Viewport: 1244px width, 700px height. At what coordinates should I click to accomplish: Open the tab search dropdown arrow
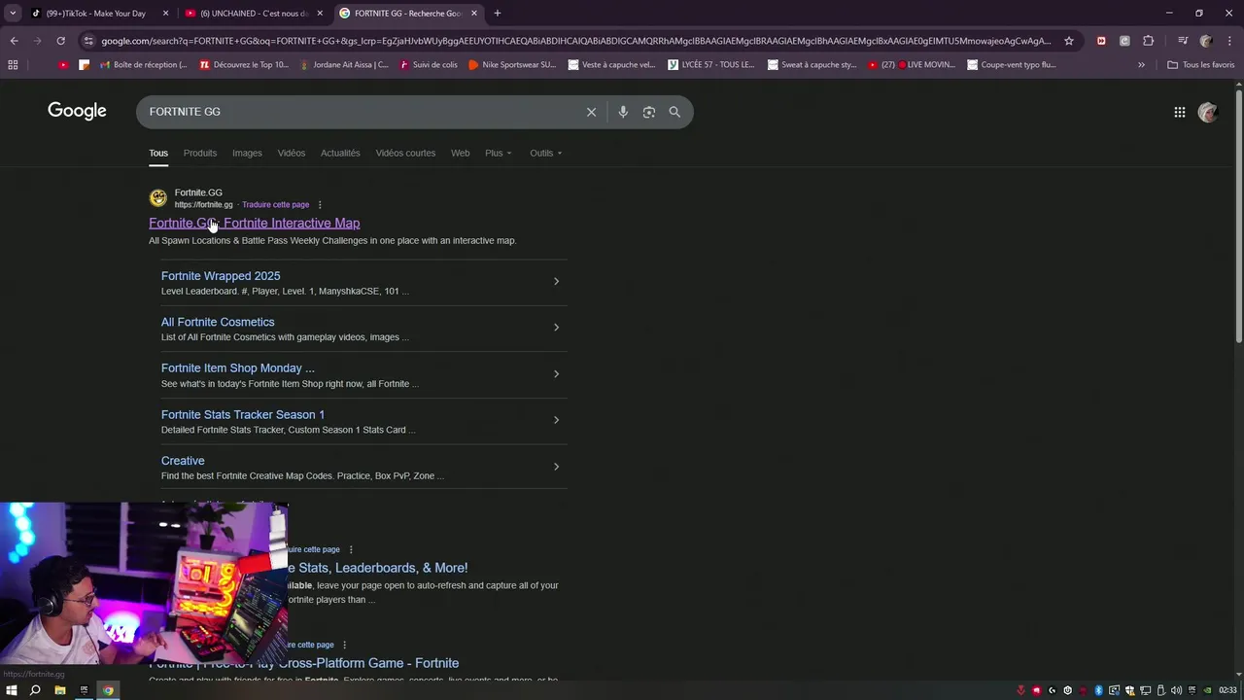point(13,13)
